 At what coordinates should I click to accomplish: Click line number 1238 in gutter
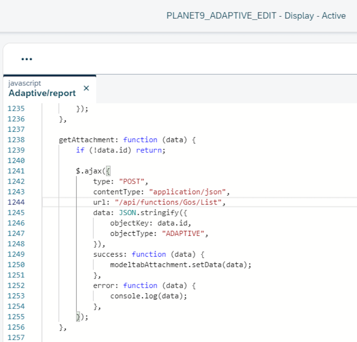coord(16,140)
